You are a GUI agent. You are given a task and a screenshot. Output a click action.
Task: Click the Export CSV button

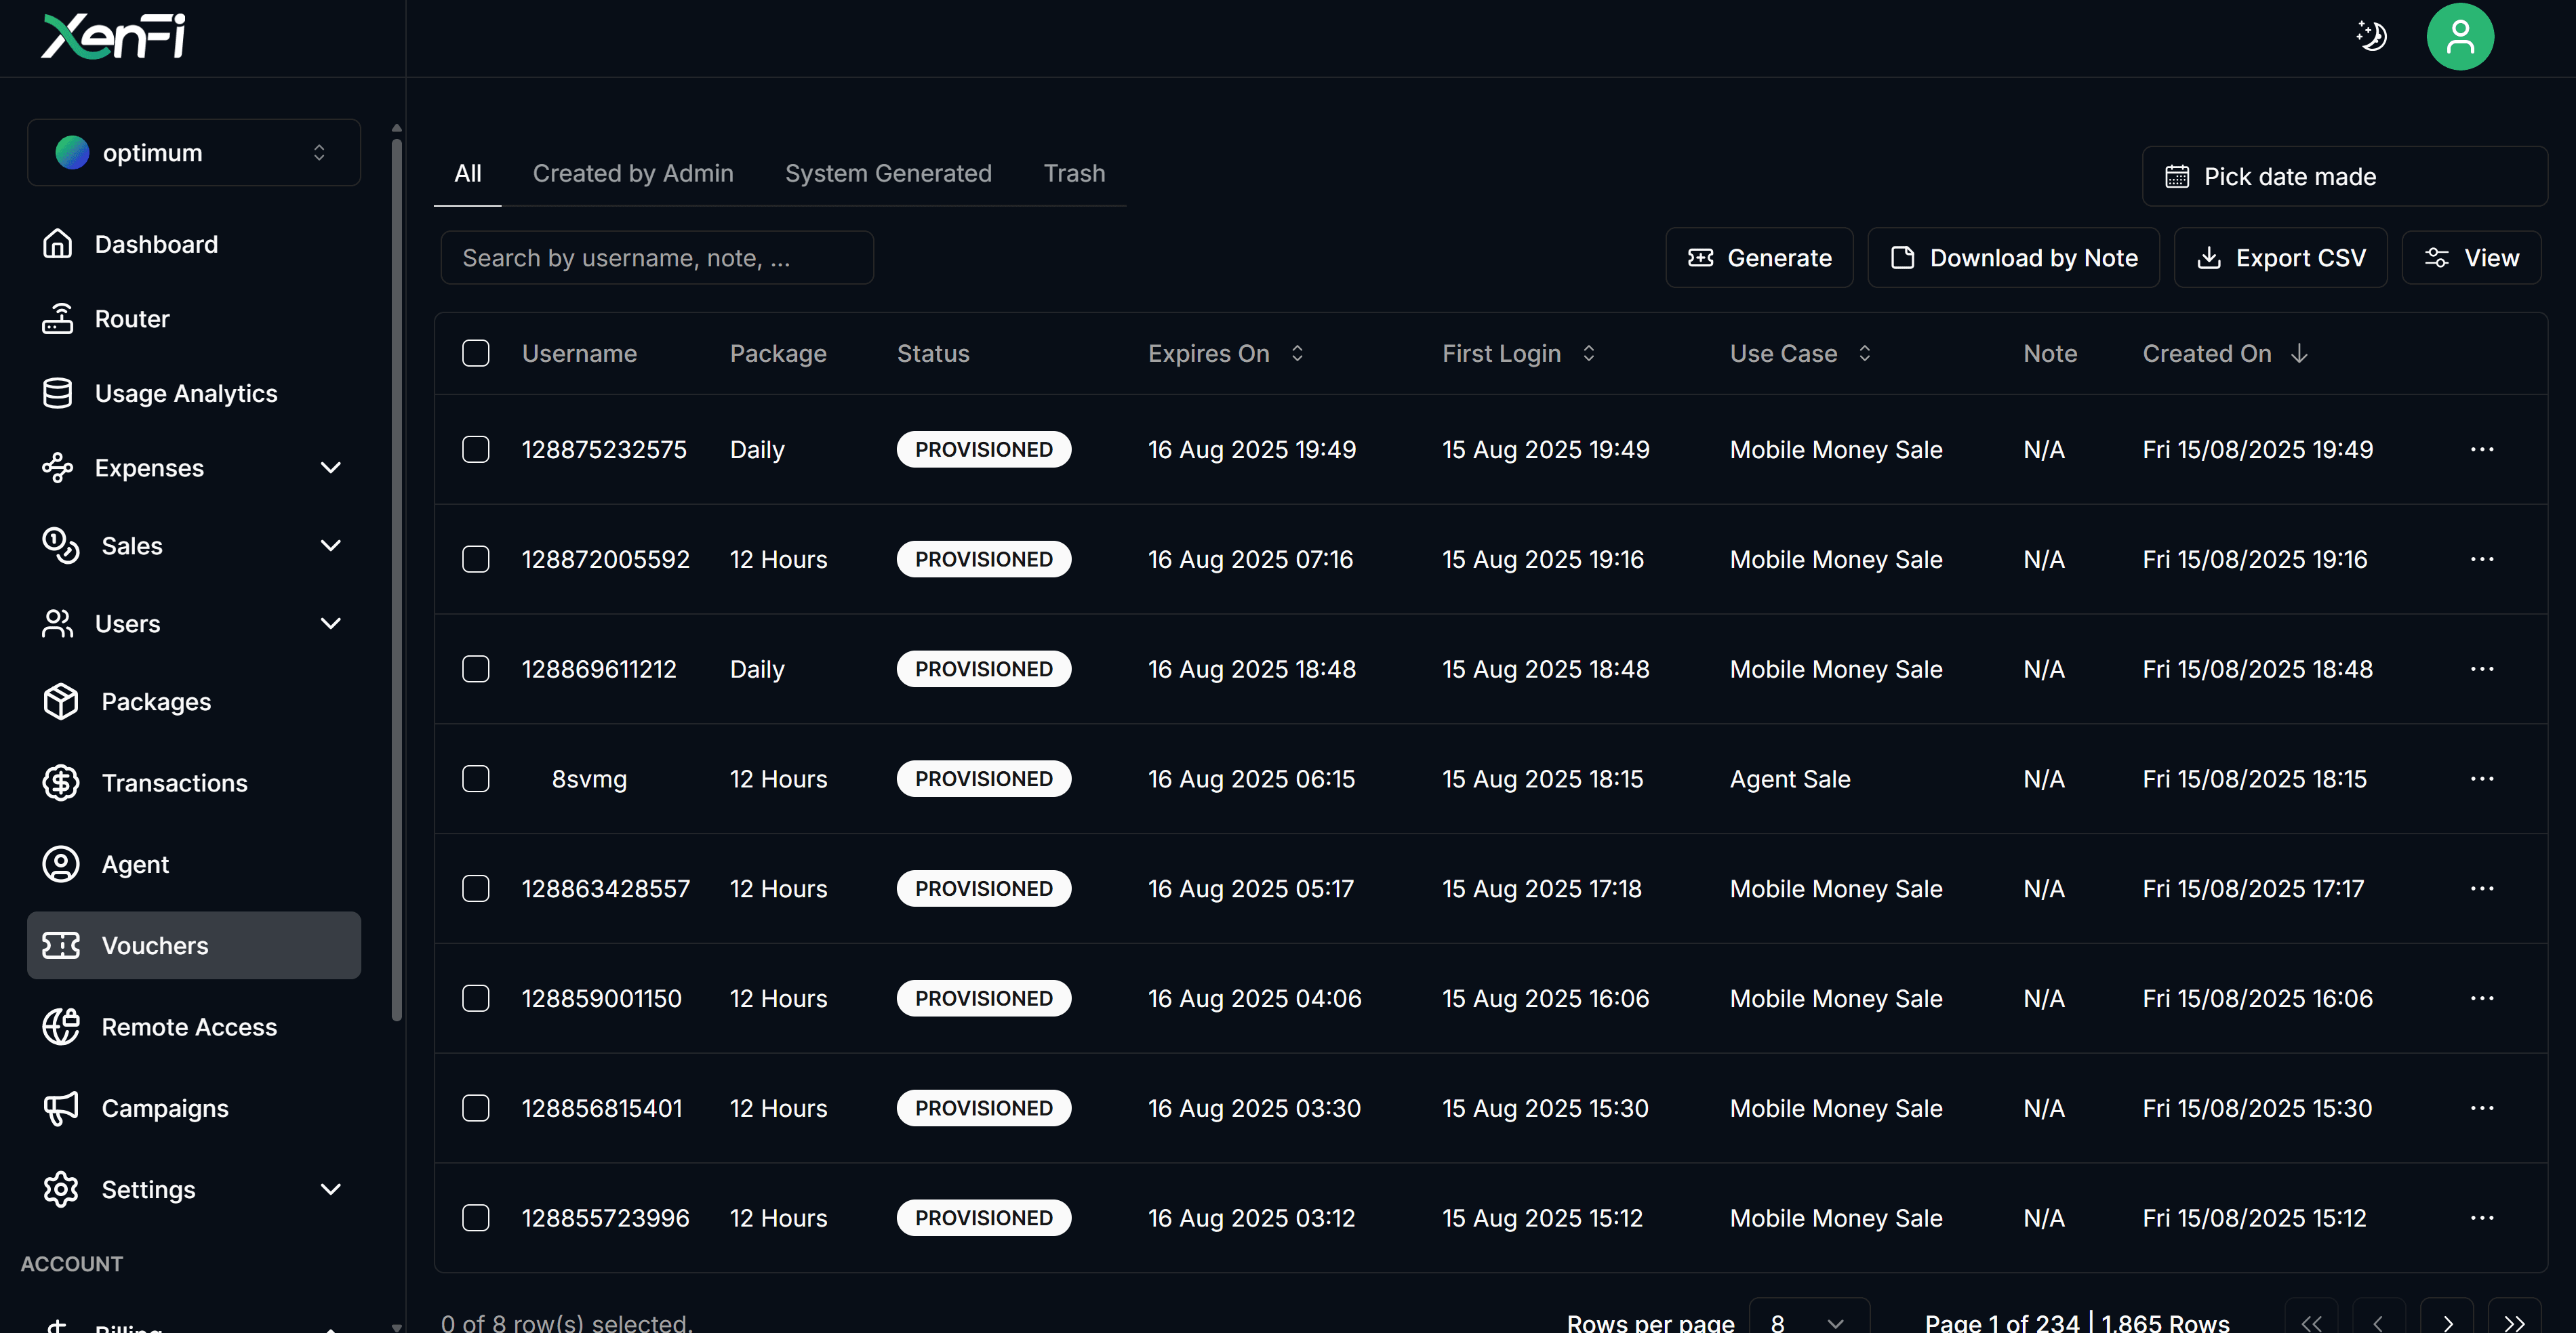[x=2280, y=258]
